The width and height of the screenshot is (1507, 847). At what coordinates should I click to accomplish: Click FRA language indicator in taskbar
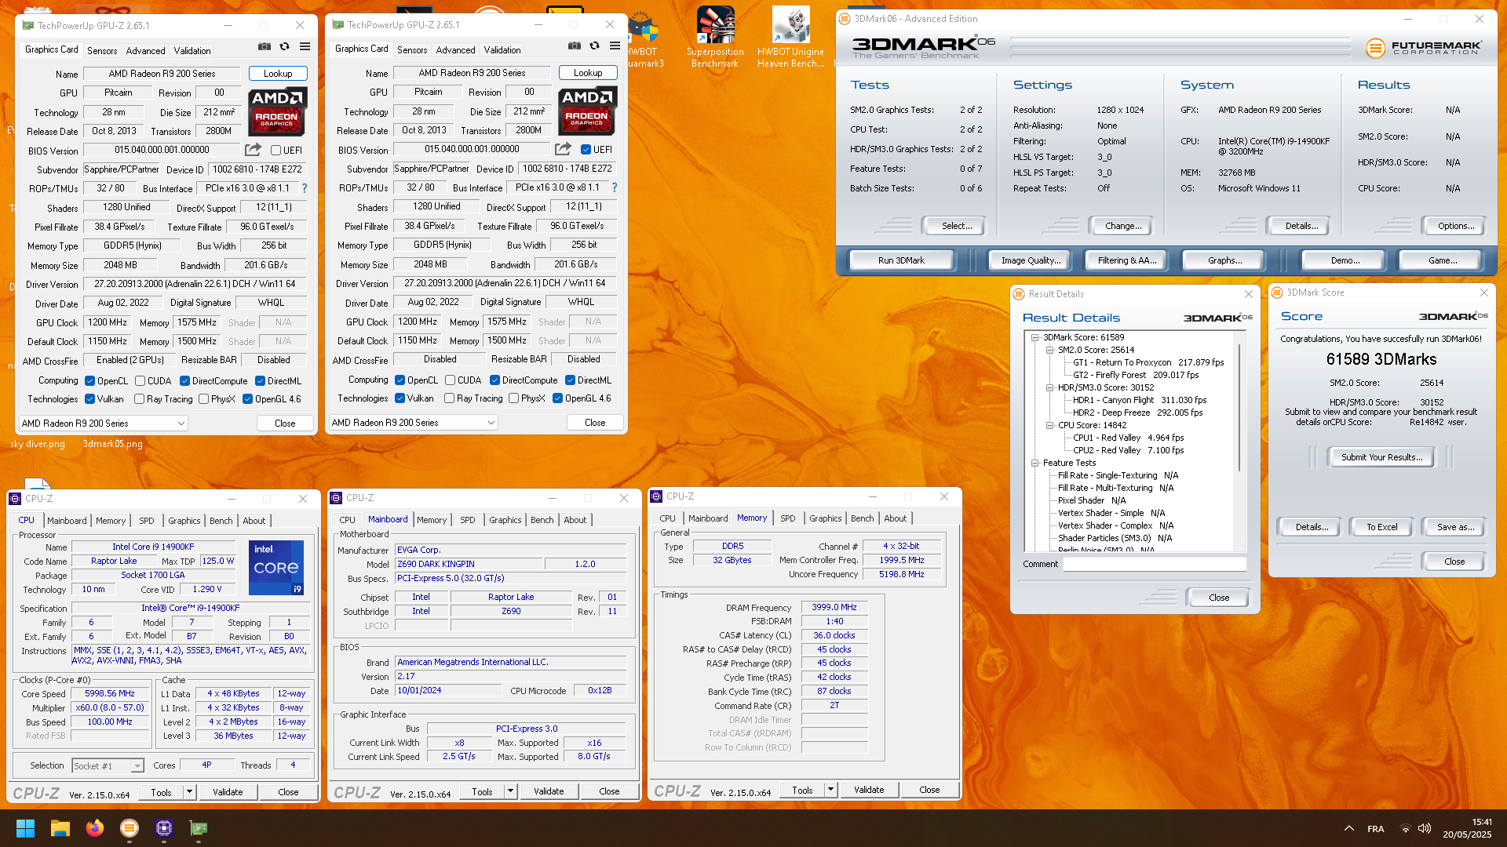(x=1375, y=829)
